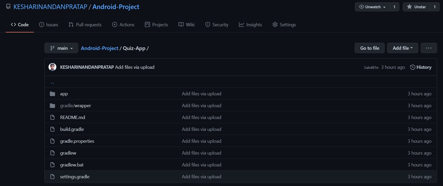
Task: Click the build.gradle file icon
Action: (x=52, y=129)
